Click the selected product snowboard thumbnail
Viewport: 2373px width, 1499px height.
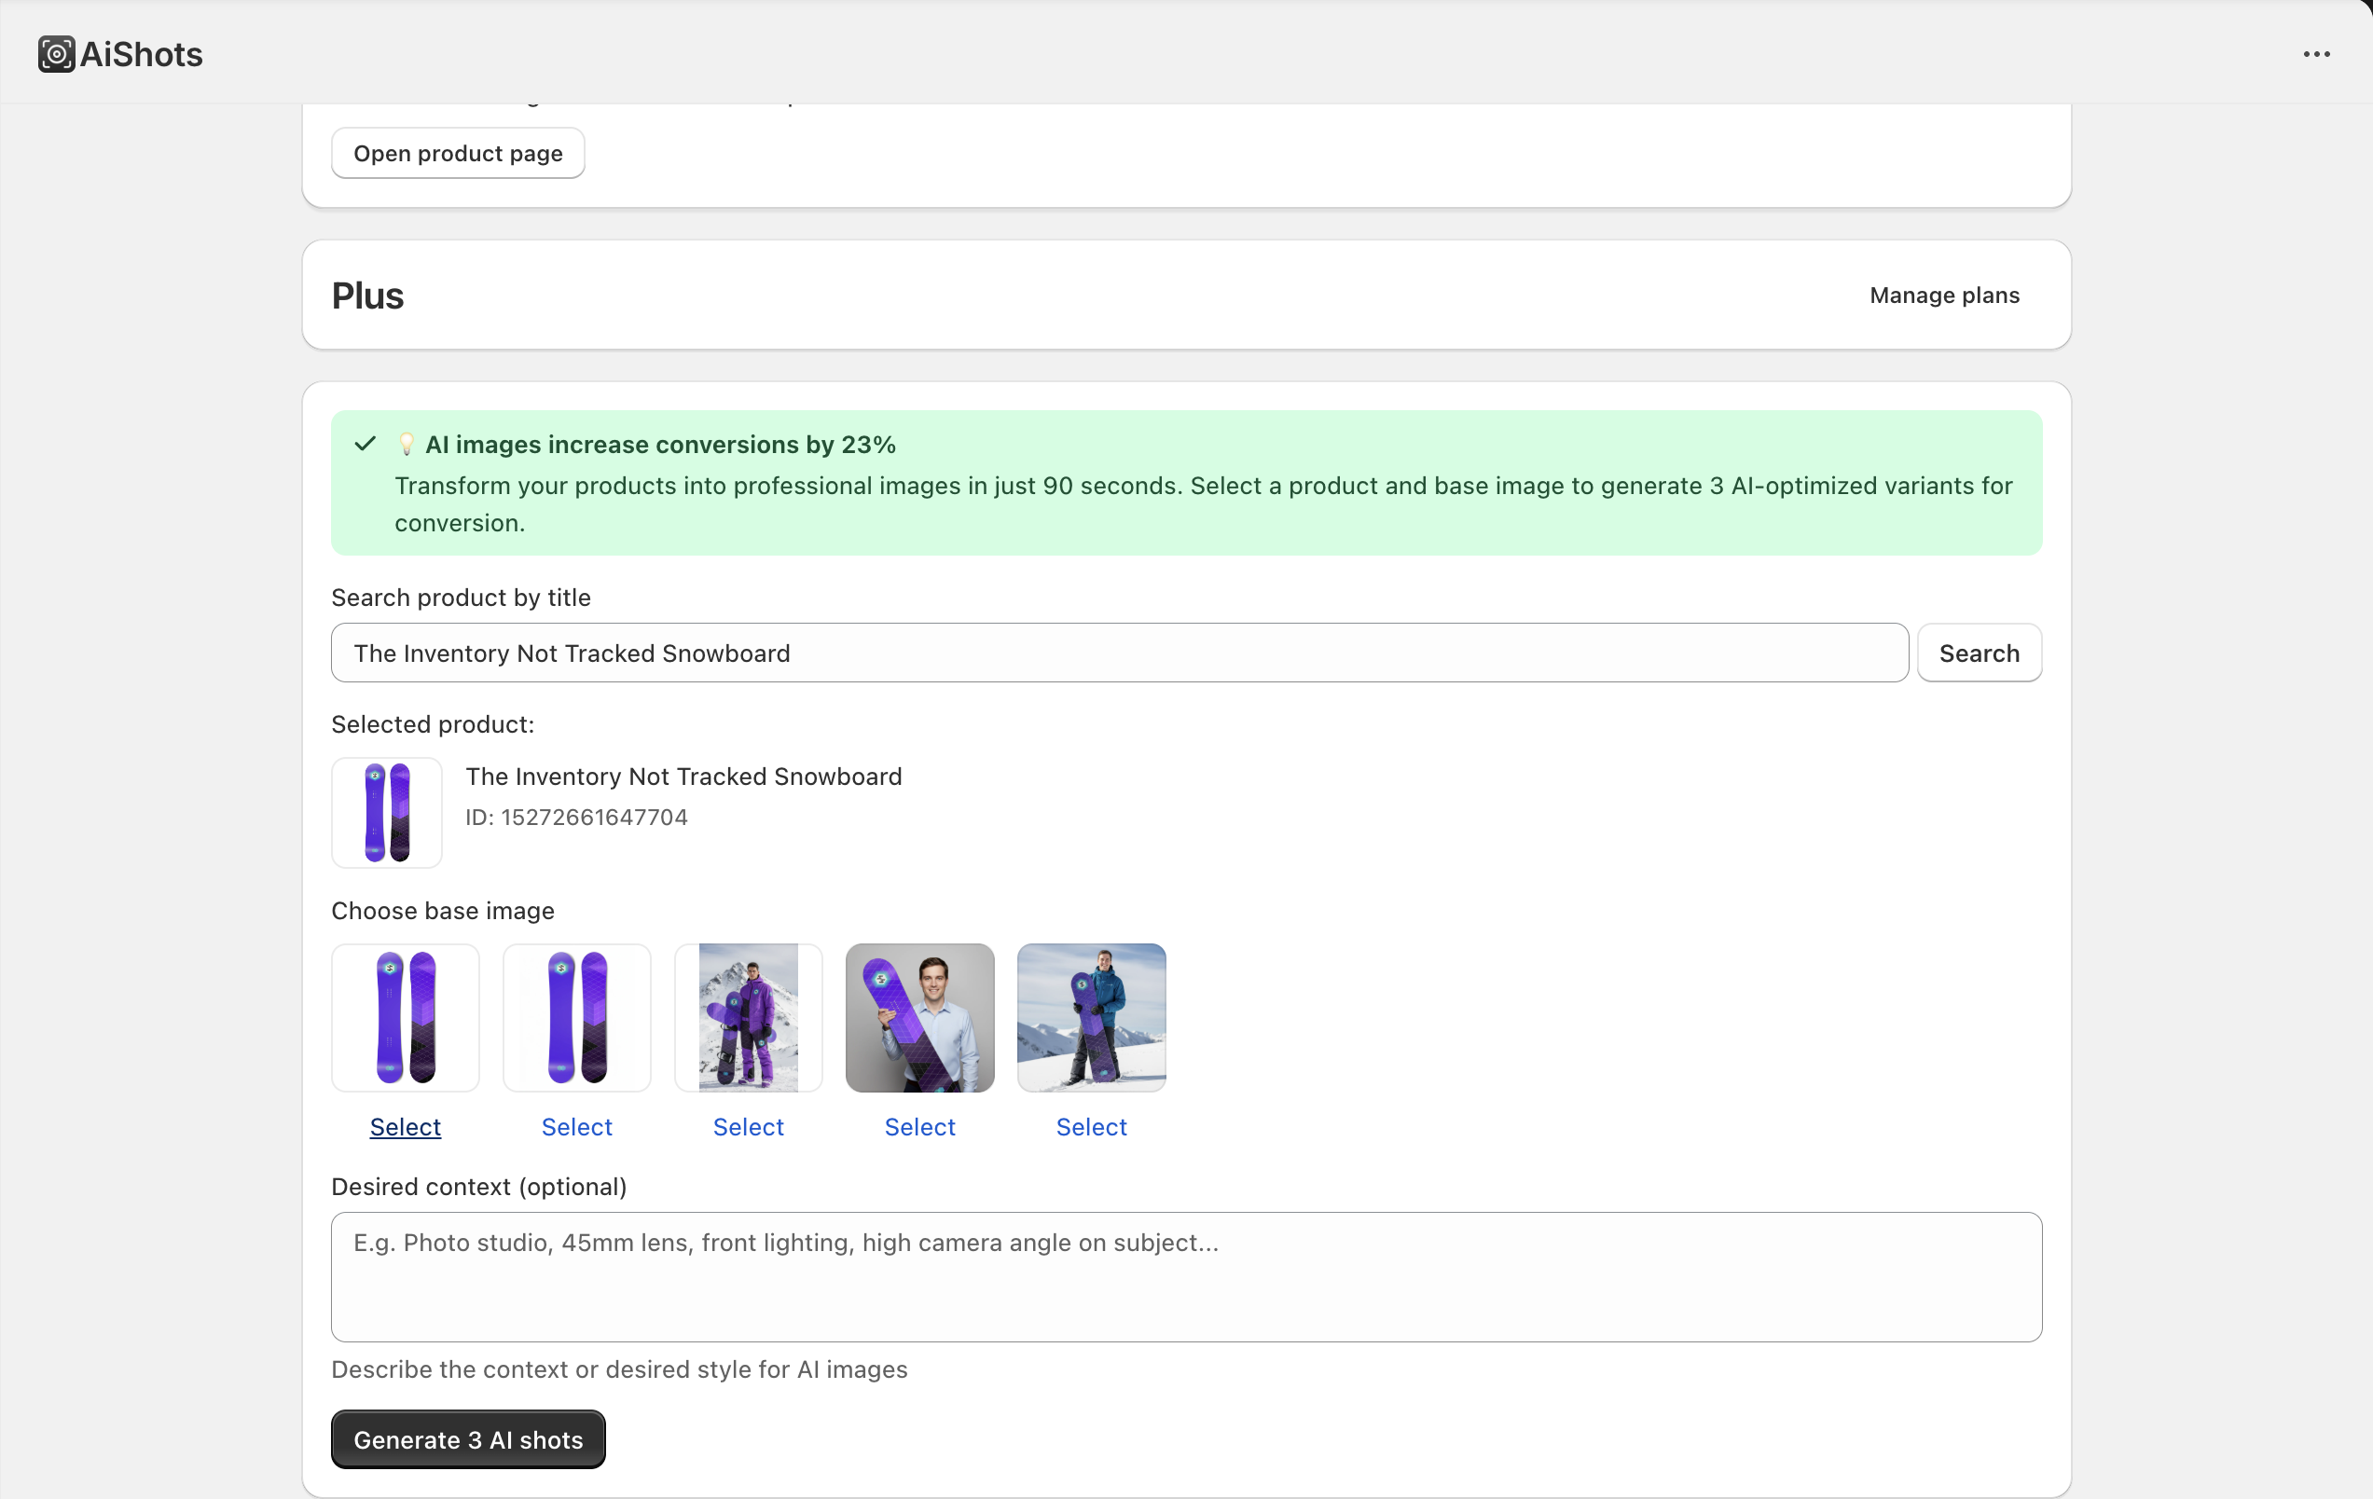point(386,812)
